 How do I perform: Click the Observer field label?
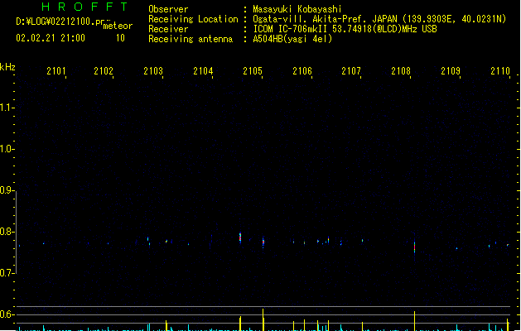tap(168, 9)
